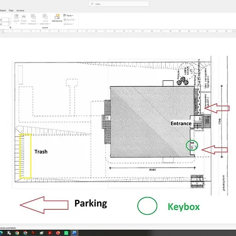Viewport: 236px width, 236px height.
Task: Open the Rivitä teksti wrap menu
Action: tap(24, 19)
